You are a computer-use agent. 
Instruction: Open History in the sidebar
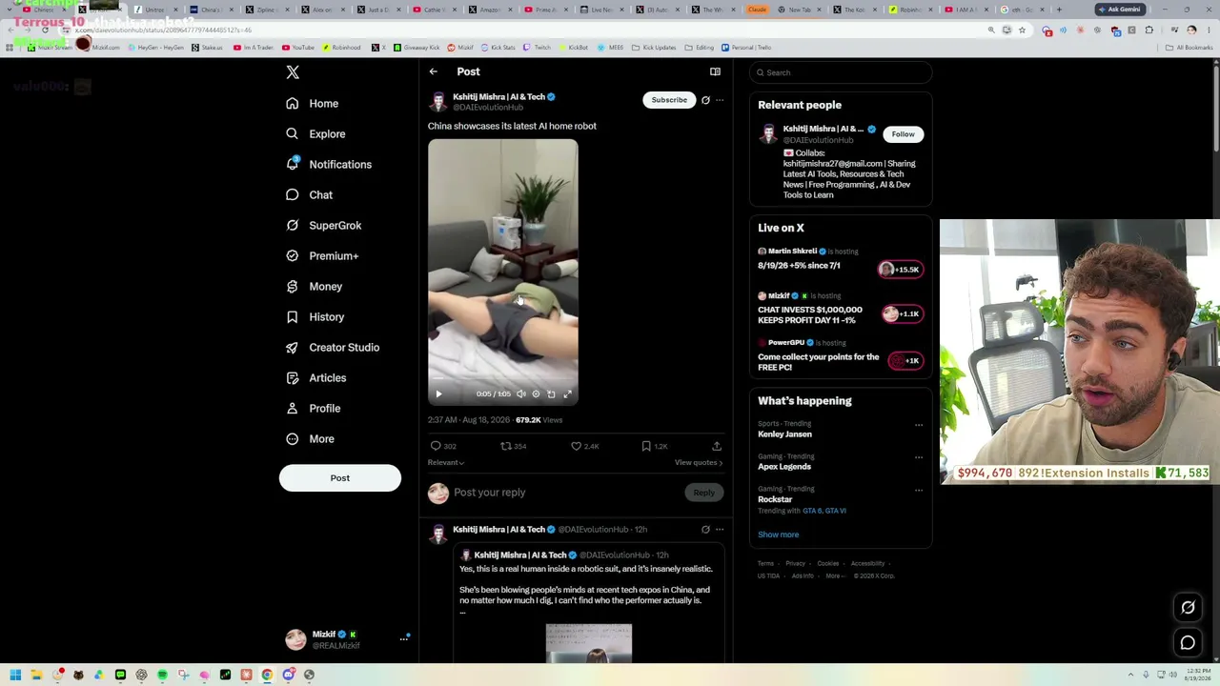315,317
